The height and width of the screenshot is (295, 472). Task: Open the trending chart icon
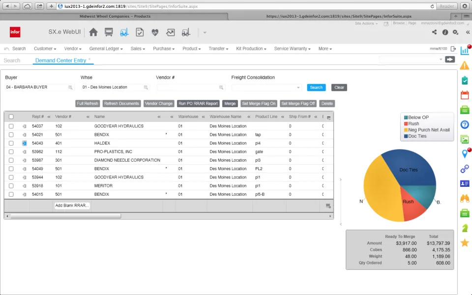click(171, 32)
